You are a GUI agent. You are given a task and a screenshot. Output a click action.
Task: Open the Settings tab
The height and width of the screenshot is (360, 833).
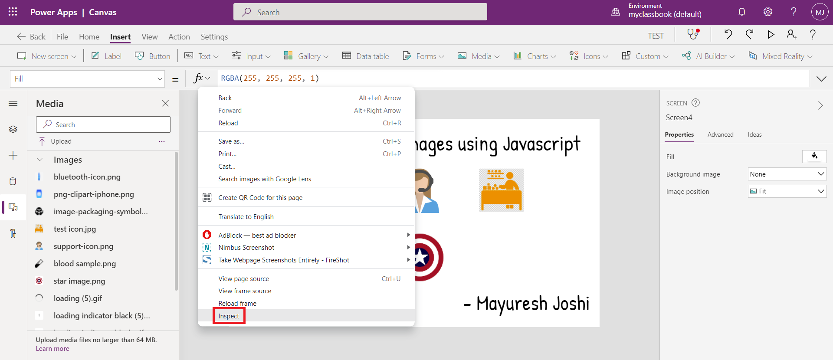coord(214,36)
